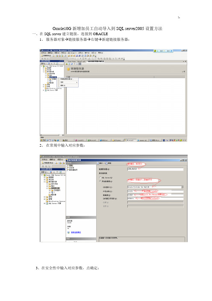Image resolution: width=212 pixels, height=301 pixels.
Task: Select Notification Services in step 2 tree
Action: pyautogui.click(x=56, y=201)
